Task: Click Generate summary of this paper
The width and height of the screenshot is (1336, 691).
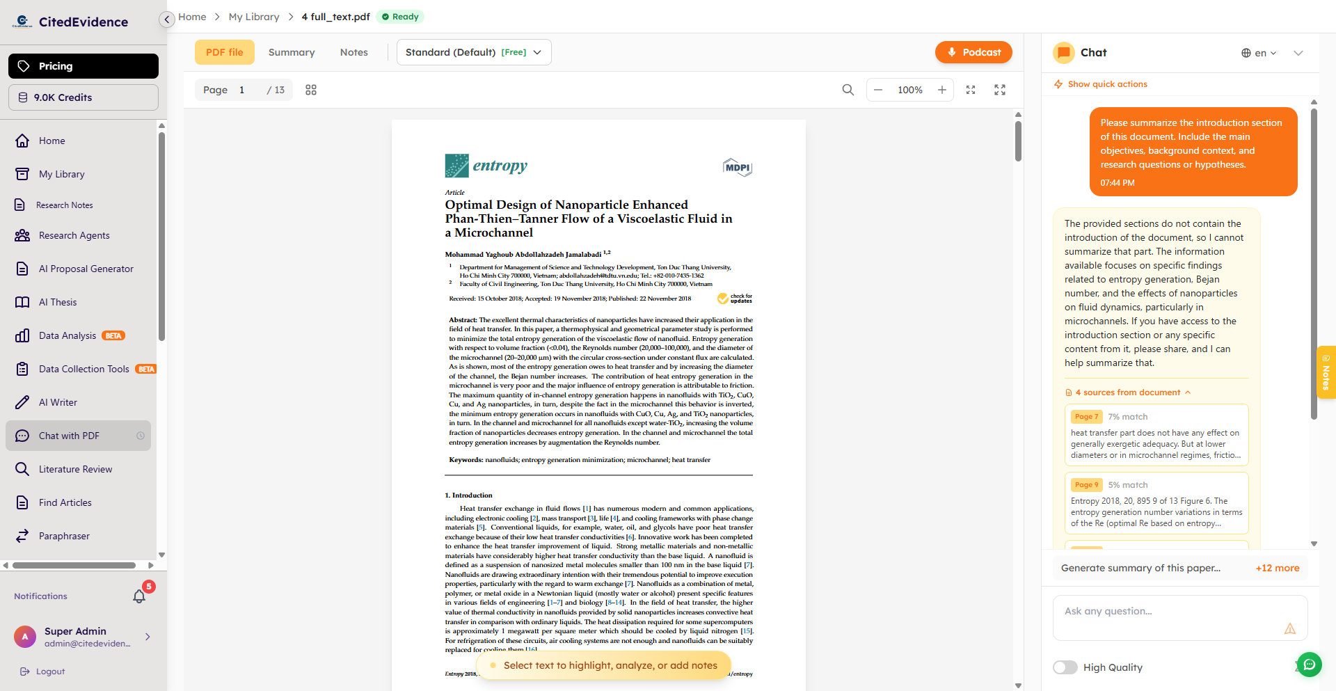Action: (x=1140, y=568)
